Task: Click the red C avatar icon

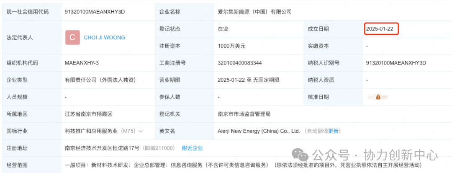Action: click(72, 37)
